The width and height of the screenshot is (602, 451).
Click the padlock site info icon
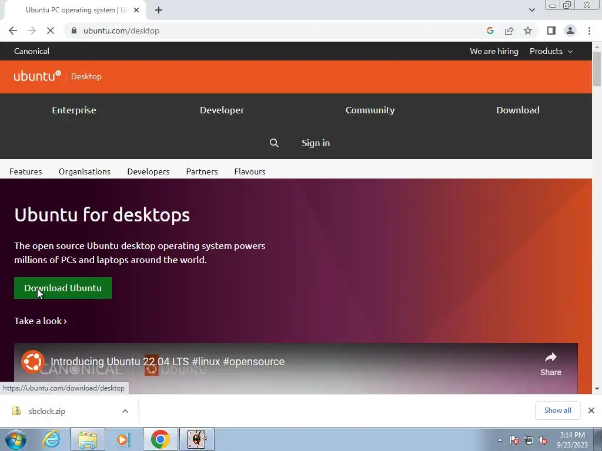tap(74, 31)
